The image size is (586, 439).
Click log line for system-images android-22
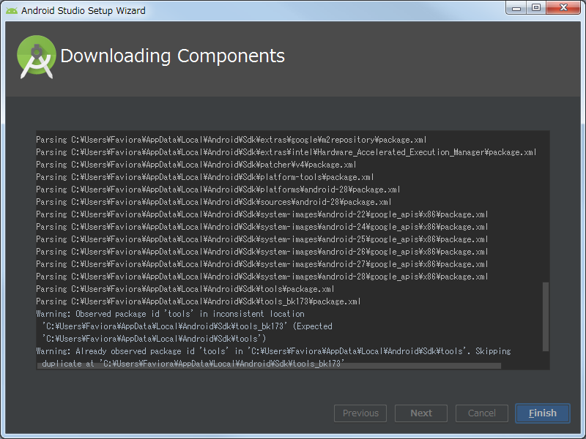(x=262, y=214)
